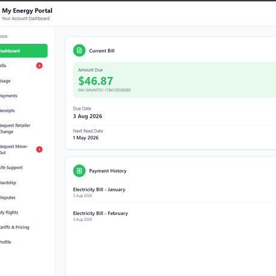Image resolution: width=276 pixels, height=276 pixels.
Task: Select Payments in the sidebar
Action: 23,95
